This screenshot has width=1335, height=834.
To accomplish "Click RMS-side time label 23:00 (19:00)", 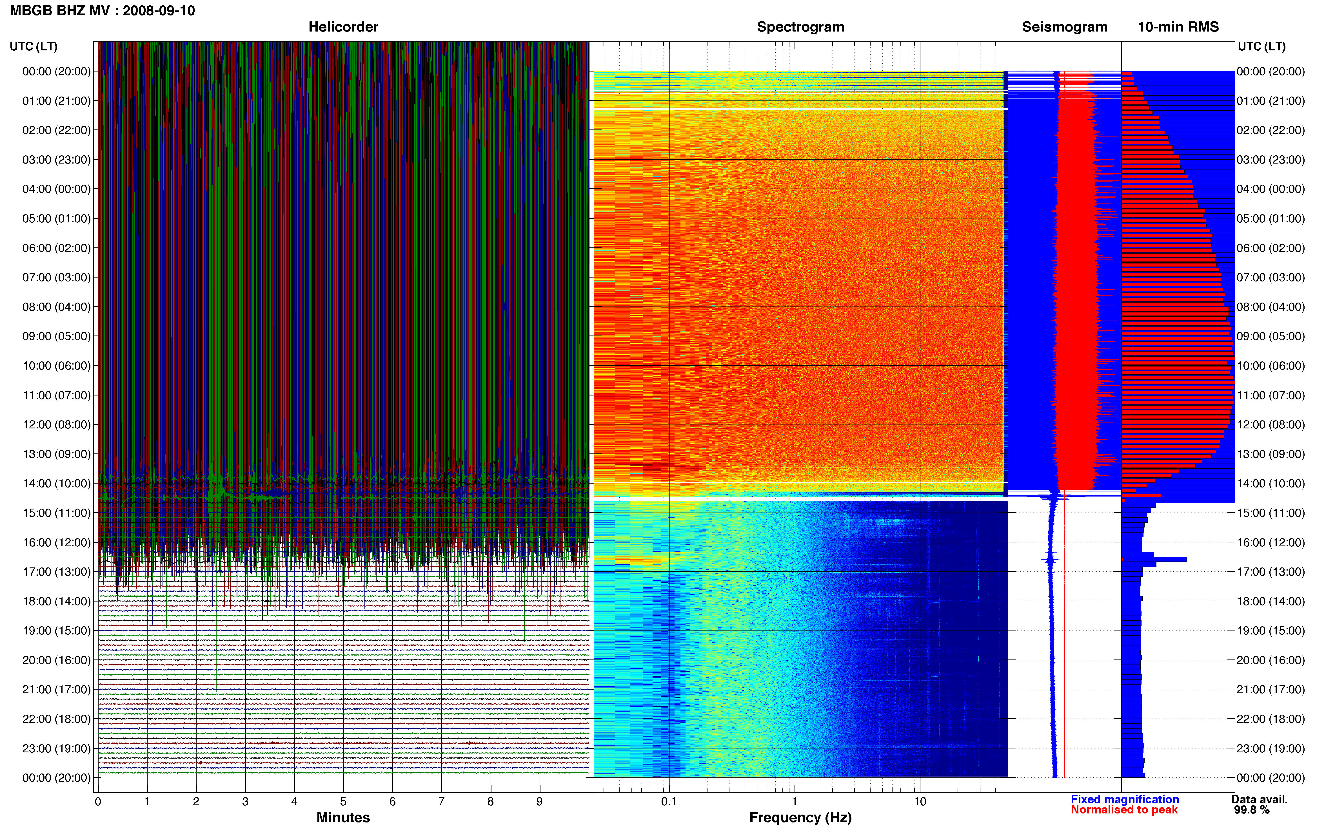I will pyautogui.click(x=1271, y=748).
